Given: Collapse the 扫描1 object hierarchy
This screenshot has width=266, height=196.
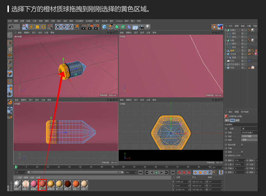Looking at the screenshot, I should pyautogui.click(x=225, y=30).
